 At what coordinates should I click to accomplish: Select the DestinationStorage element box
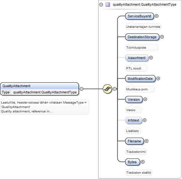tap(142, 37)
